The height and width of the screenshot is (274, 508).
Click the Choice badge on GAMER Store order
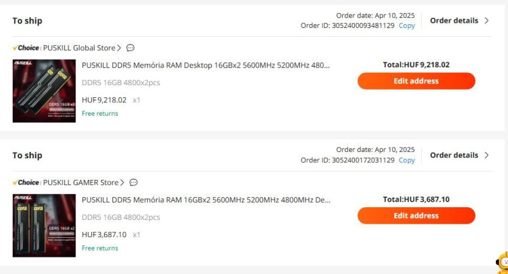pos(26,182)
